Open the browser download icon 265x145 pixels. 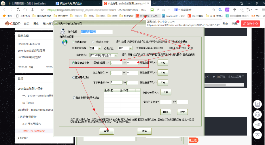pyautogui.click(x=242, y=10)
